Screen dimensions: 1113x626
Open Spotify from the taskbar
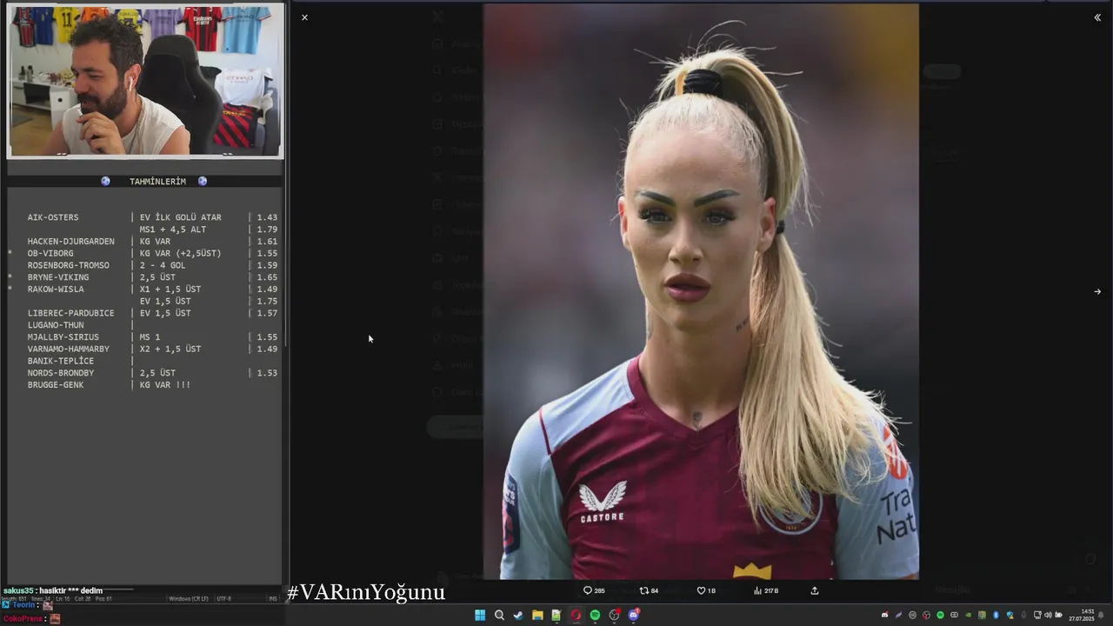pos(595,615)
